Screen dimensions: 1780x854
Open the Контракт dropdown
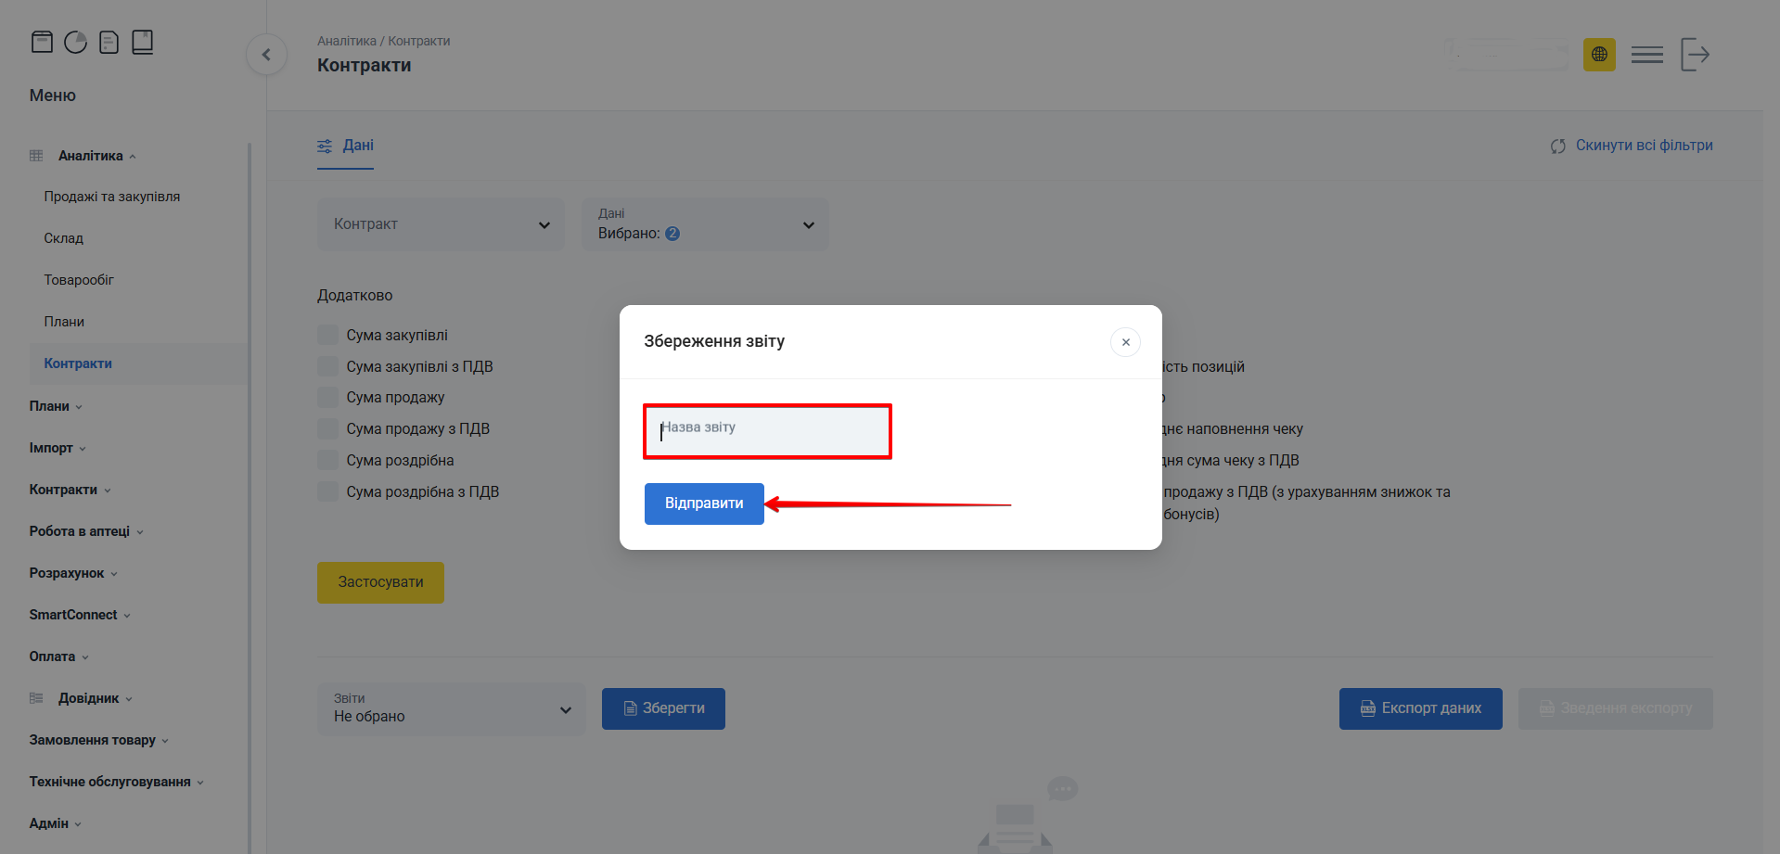click(x=441, y=224)
